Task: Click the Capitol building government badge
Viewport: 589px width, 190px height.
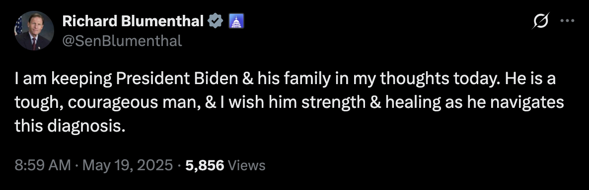Action: 237,21
